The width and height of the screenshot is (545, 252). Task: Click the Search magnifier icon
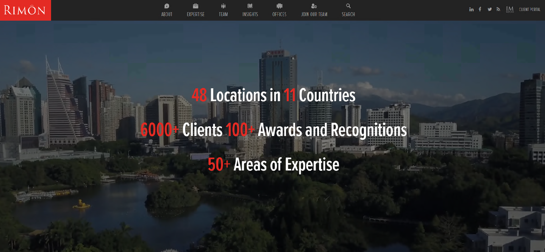[x=348, y=6]
